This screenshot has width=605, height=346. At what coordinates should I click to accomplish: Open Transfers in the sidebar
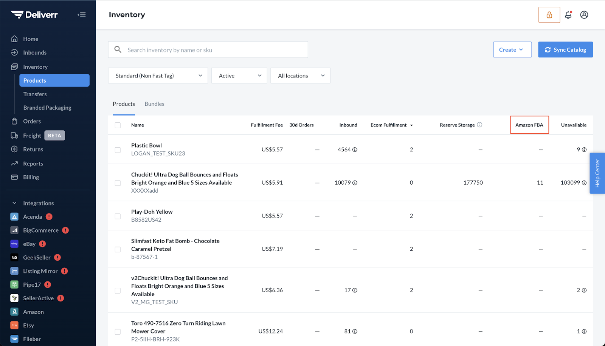35,94
